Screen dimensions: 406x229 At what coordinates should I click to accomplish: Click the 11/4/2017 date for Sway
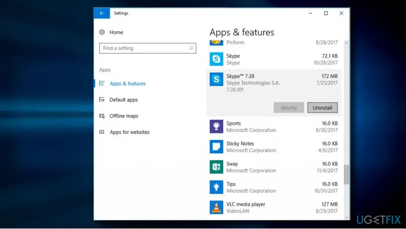pyautogui.click(x=328, y=171)
